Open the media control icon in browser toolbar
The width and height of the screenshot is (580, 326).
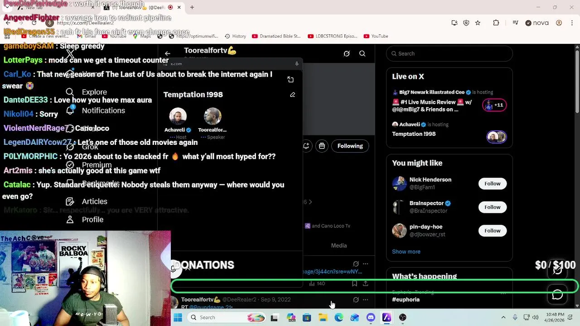click(515, 23)
